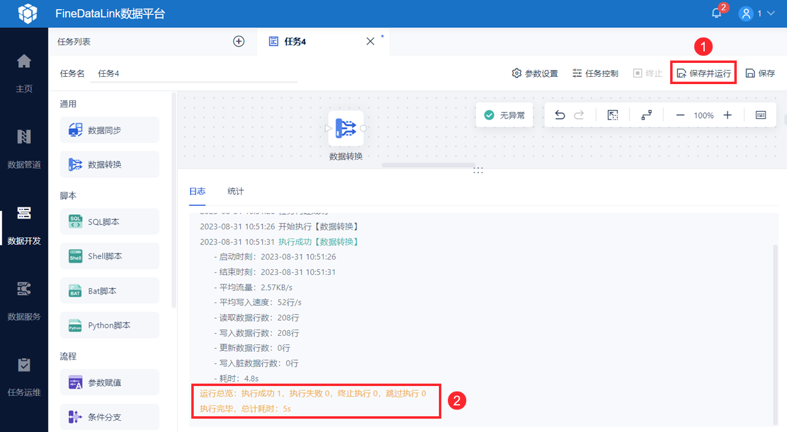
Task: Redo the canvas action
Action: tap(579, 115)
